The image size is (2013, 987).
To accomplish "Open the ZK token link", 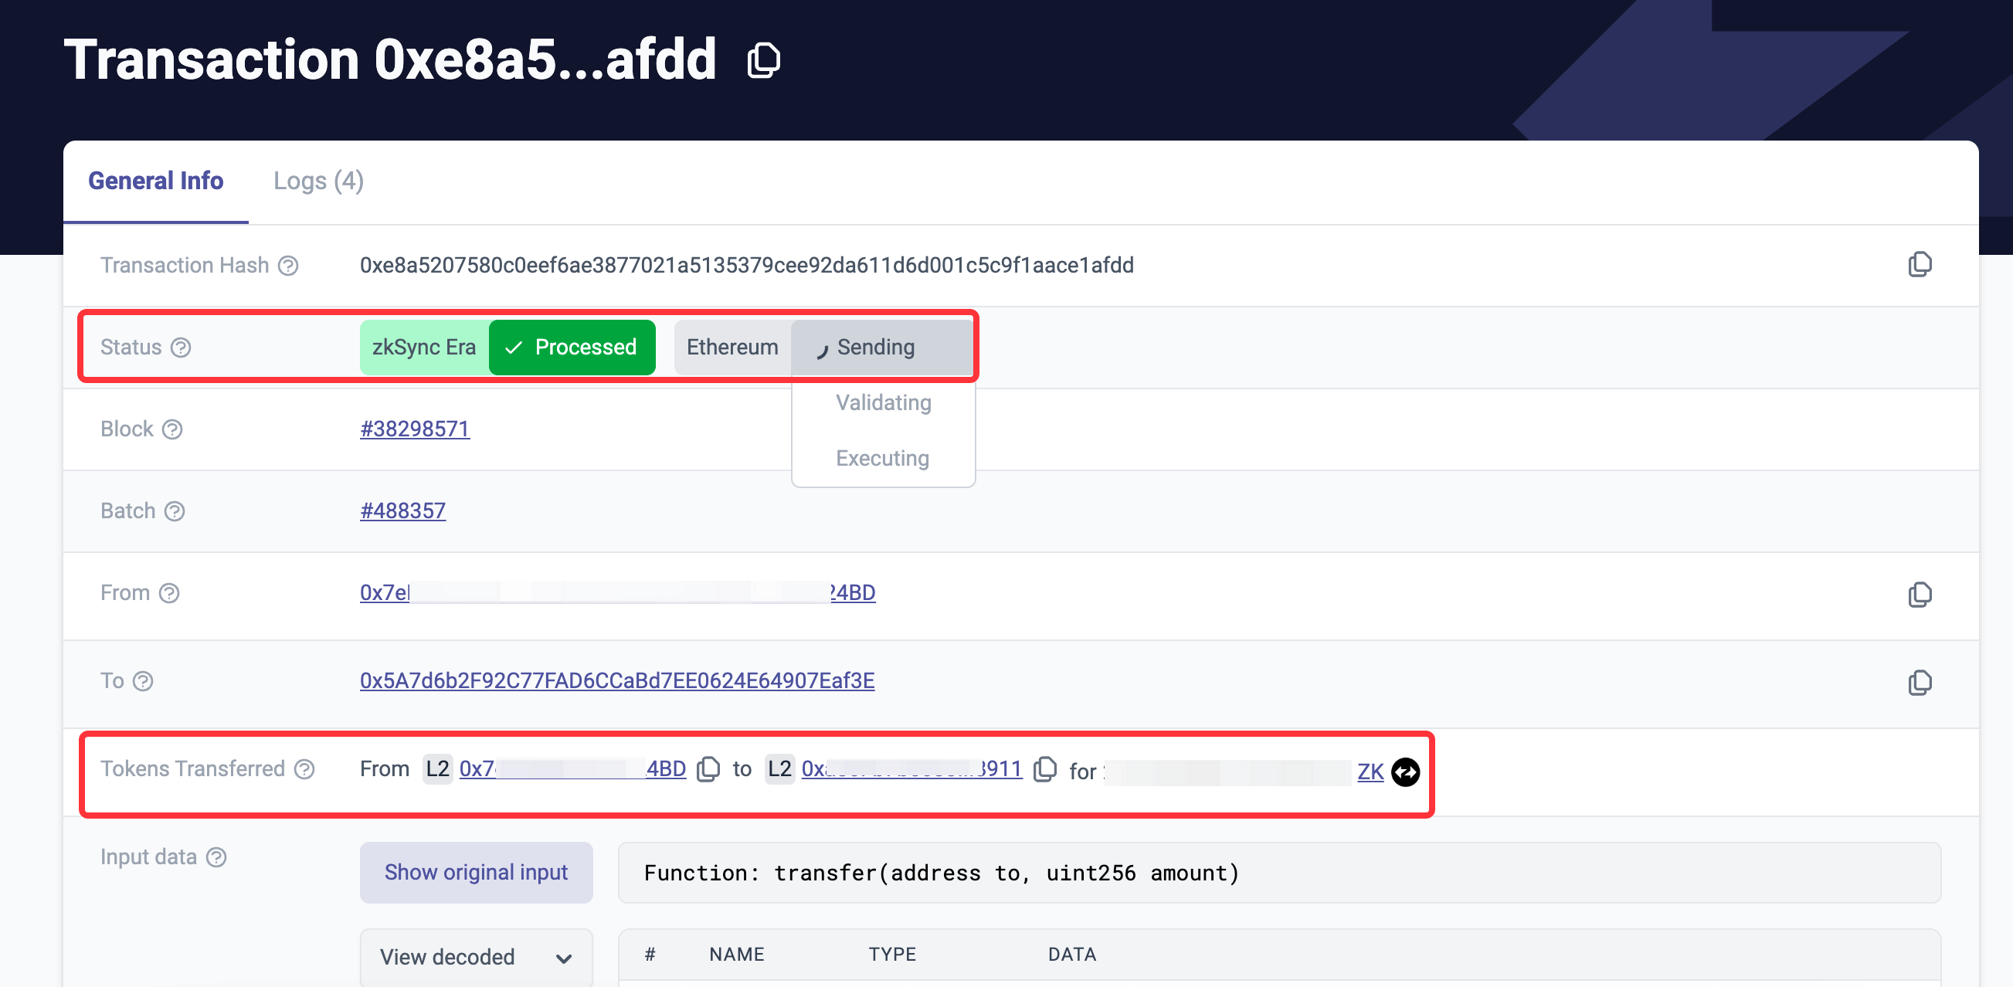I will pos(1370,772).
